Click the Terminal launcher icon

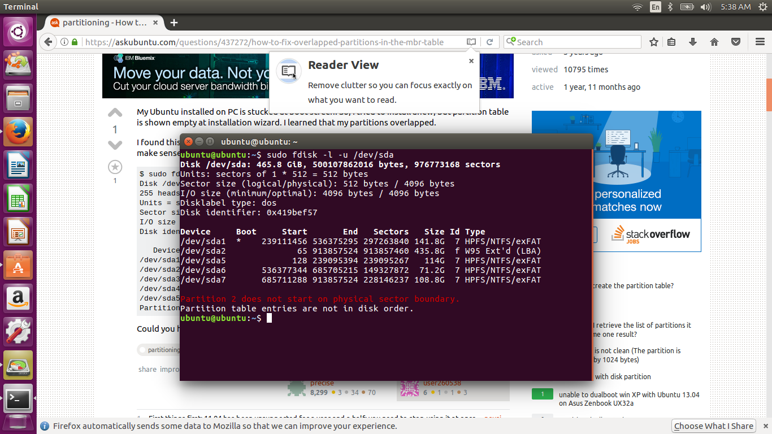click(18, 399)
